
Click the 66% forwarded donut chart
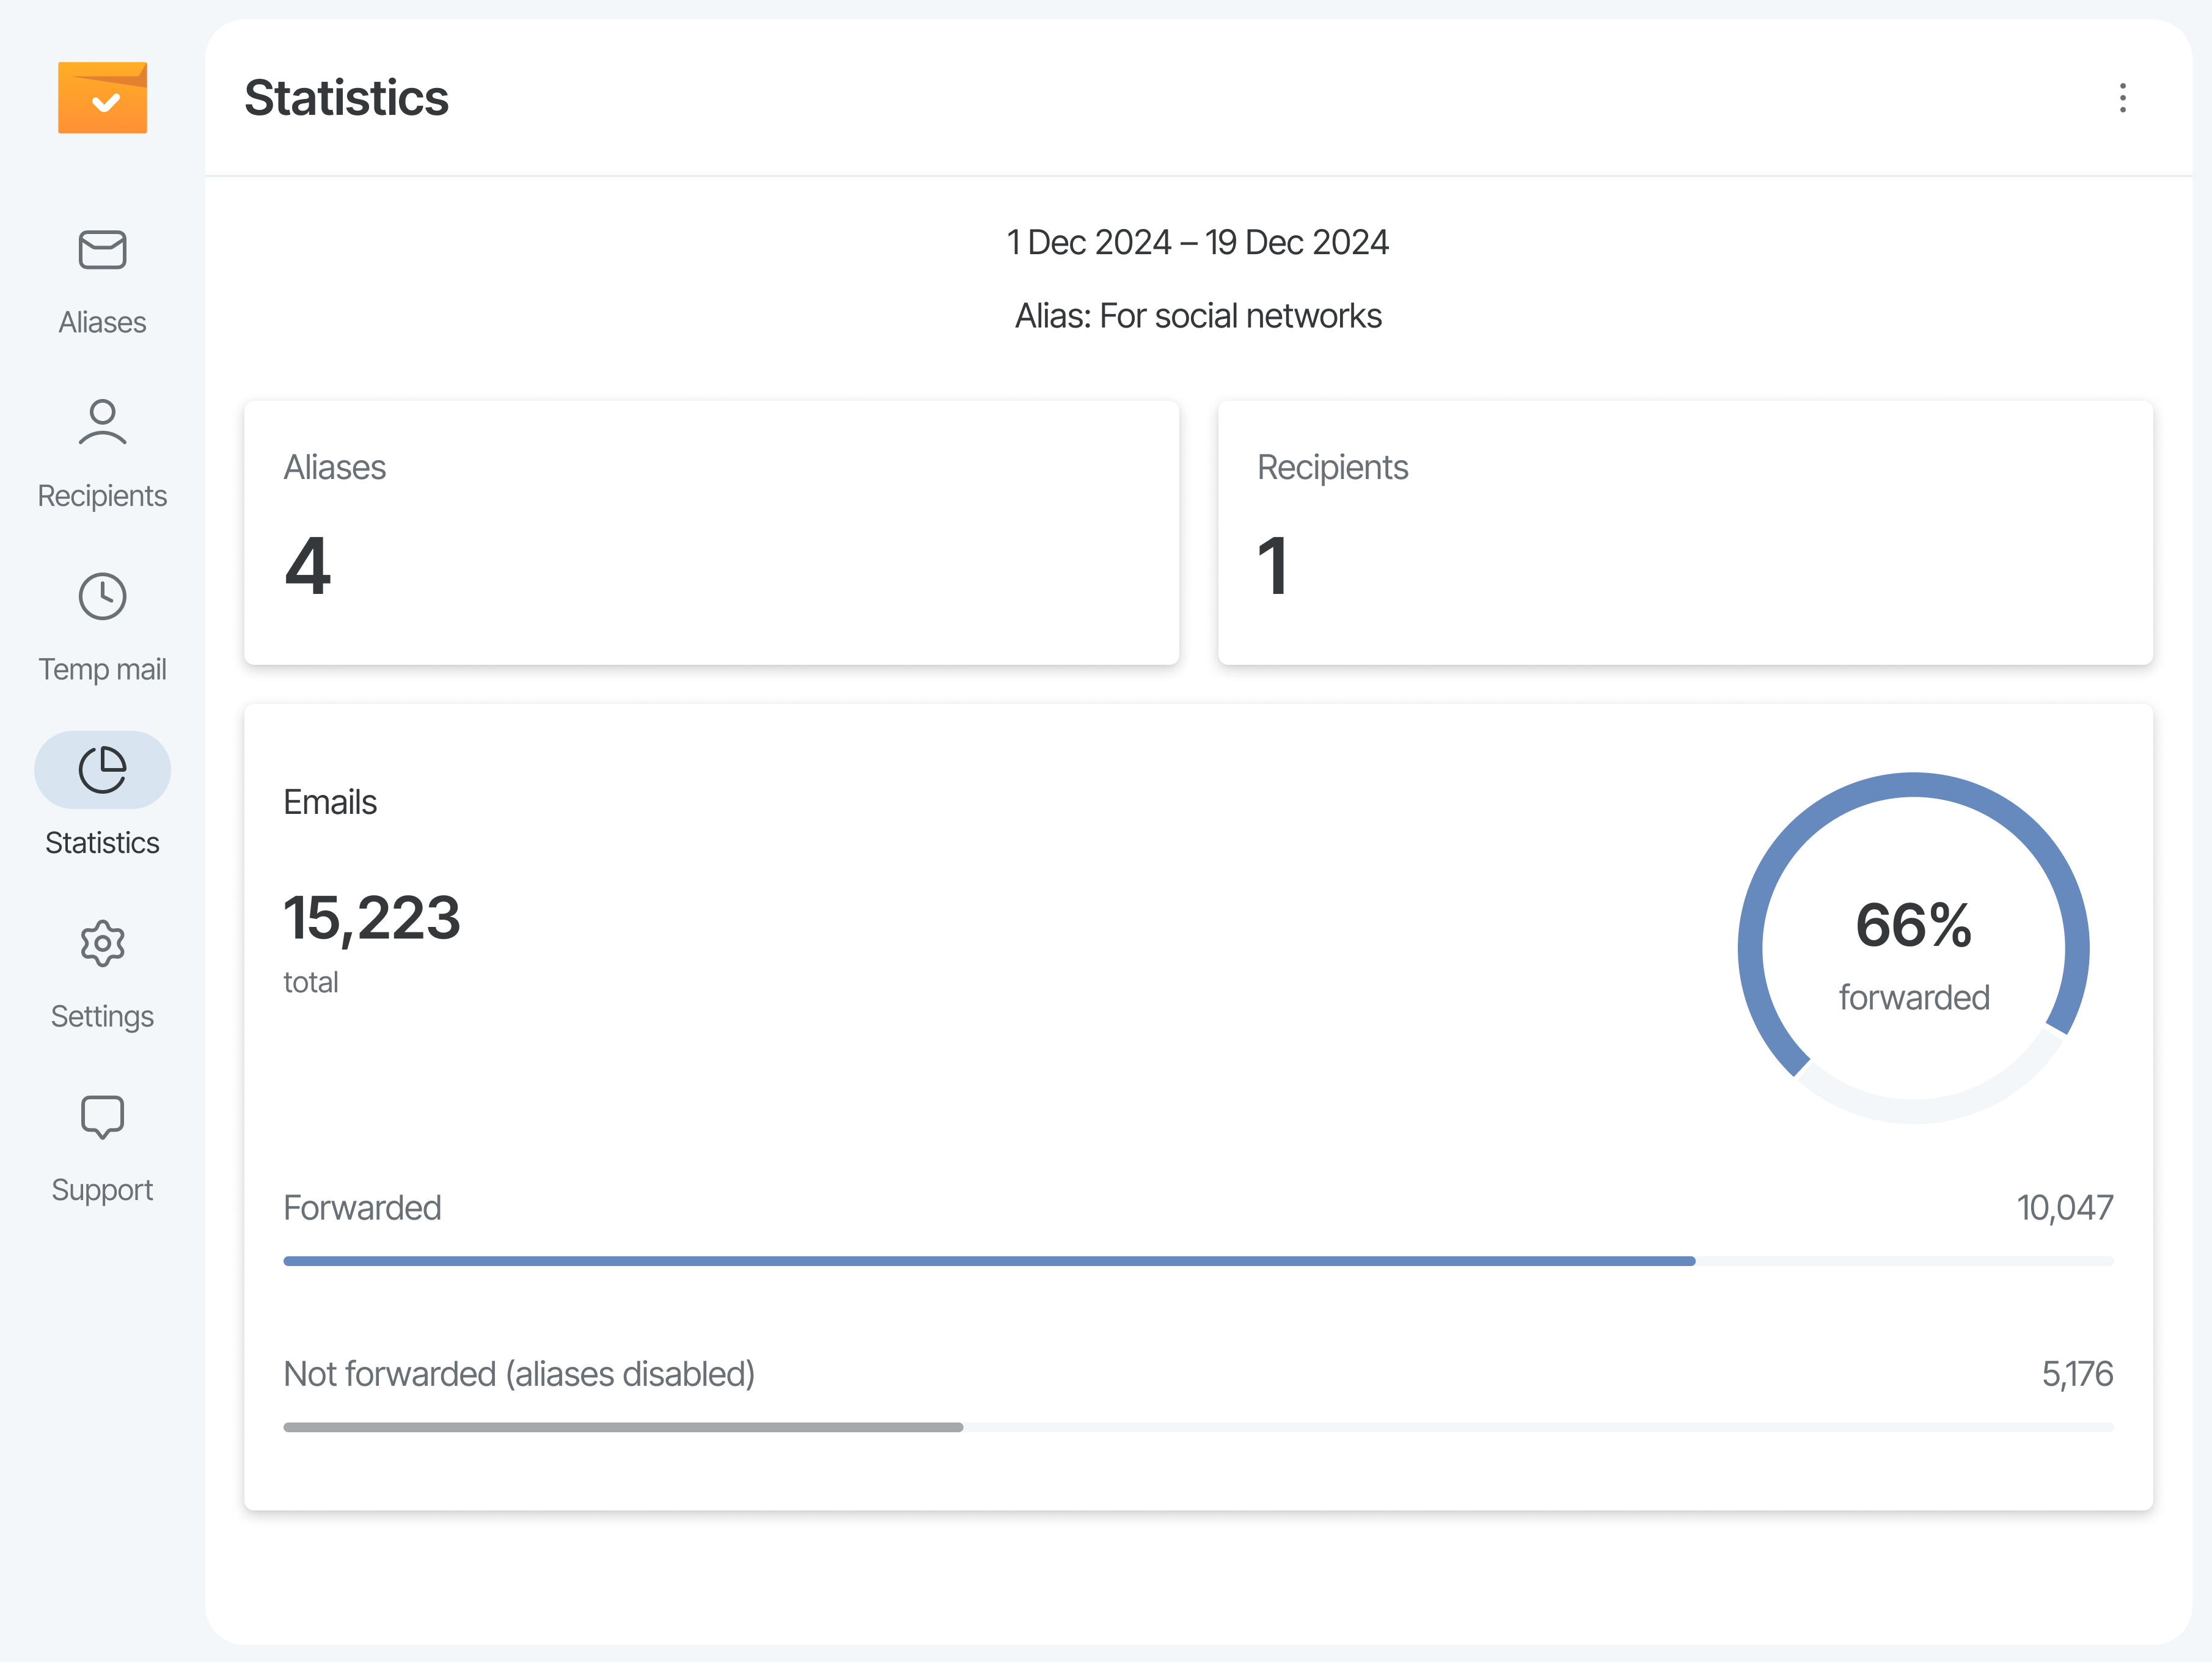click(1912, 947)
